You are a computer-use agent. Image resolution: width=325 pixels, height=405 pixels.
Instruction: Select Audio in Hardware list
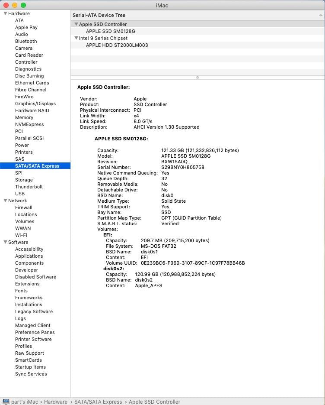21,34
